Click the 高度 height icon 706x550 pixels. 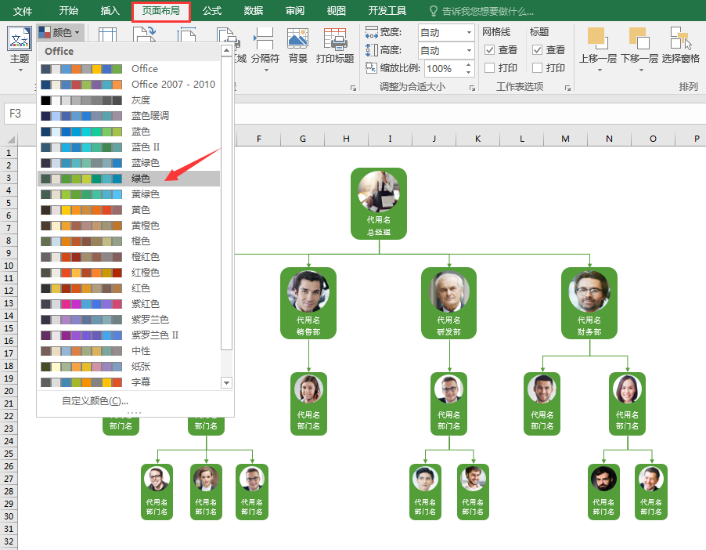pyautogui.click(x=372, y=50)
